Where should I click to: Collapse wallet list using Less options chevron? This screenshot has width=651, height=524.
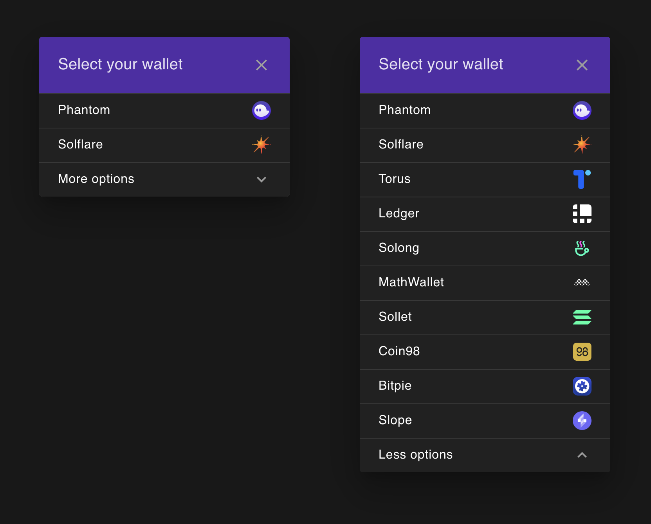pos(582,455)
